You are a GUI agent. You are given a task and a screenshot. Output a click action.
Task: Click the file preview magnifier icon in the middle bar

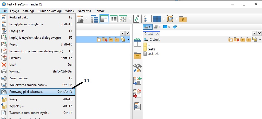pyautogui.click(x=137, y=106)
